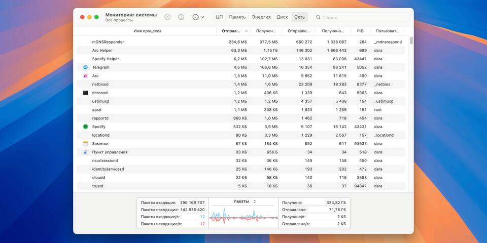
Task: Select the Пункт управления icon
Action: (85, 152)
